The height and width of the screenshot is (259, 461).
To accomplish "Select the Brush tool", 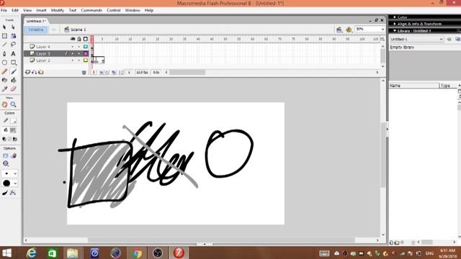I will pyautogui.click(x=14, y=71).
